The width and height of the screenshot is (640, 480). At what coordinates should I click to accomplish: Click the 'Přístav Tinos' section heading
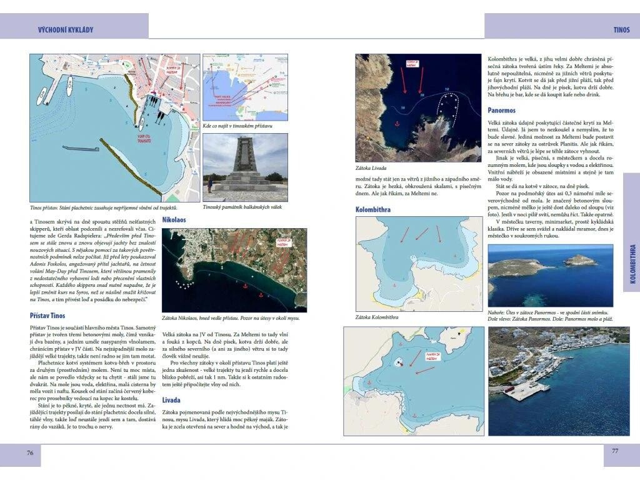tap(47, 316)
